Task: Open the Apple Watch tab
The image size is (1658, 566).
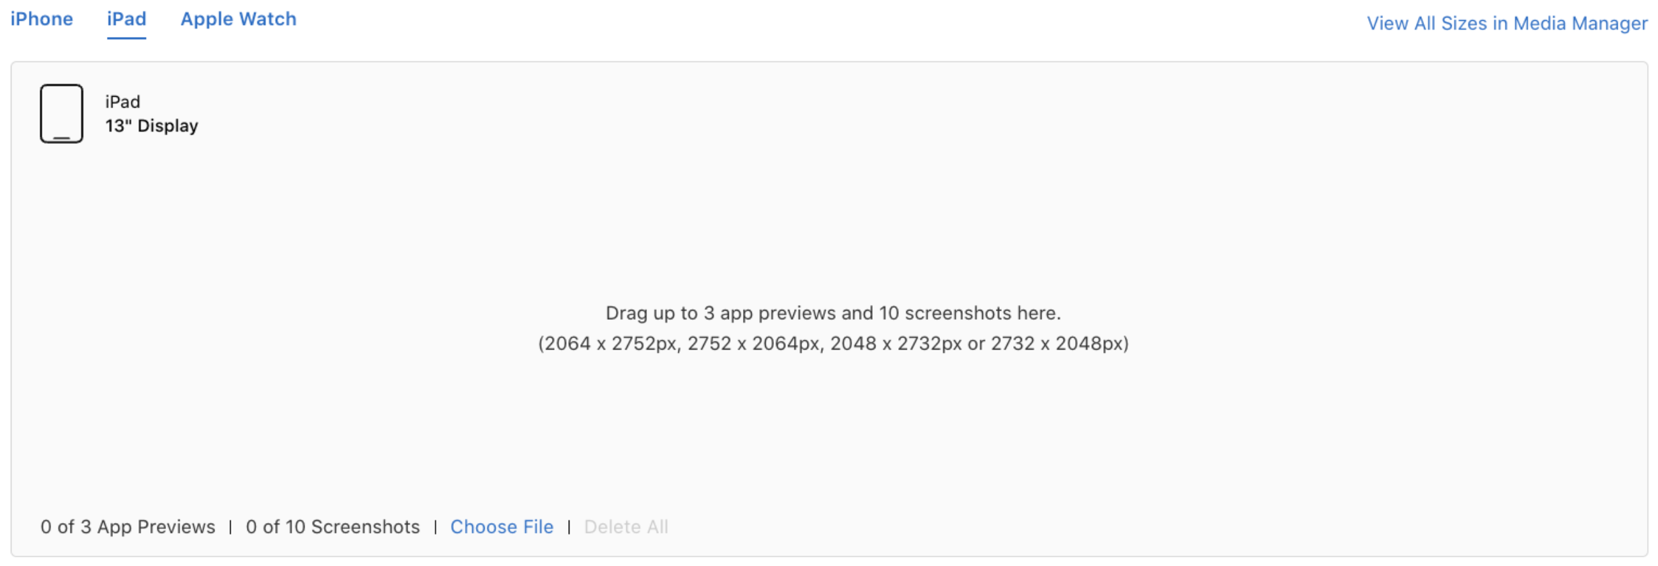Action: [x=239, y=19]
